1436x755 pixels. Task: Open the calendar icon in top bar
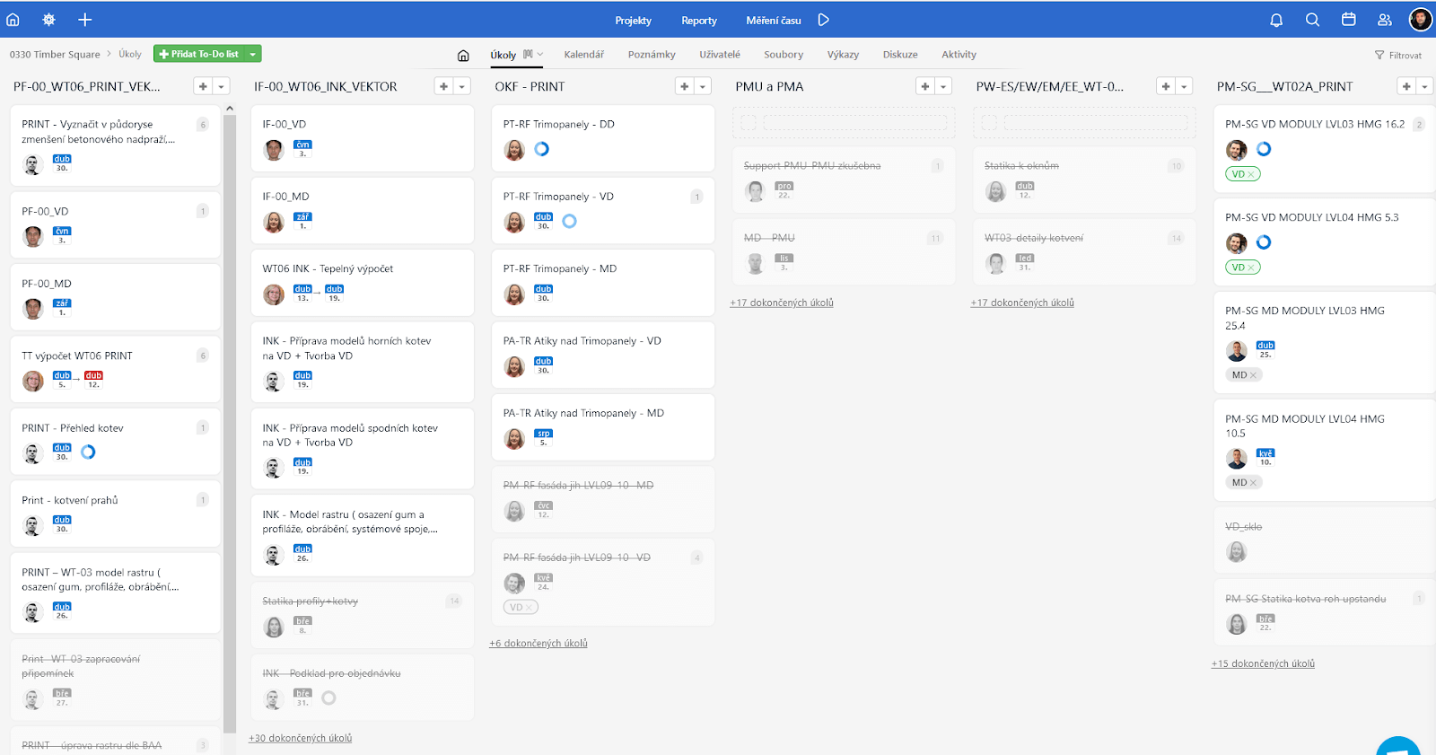tap(1348, 20)
